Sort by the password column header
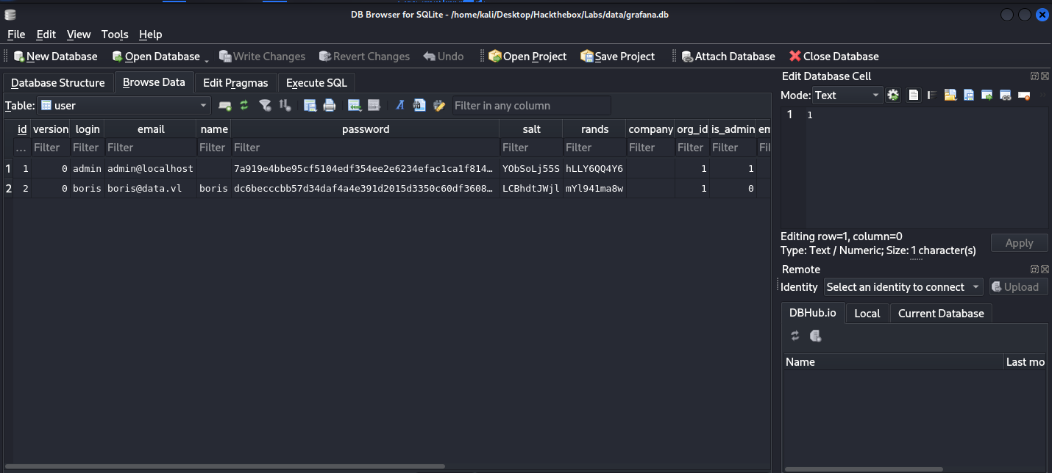This screenshot has height=473, width=1052. coord(366,129)
